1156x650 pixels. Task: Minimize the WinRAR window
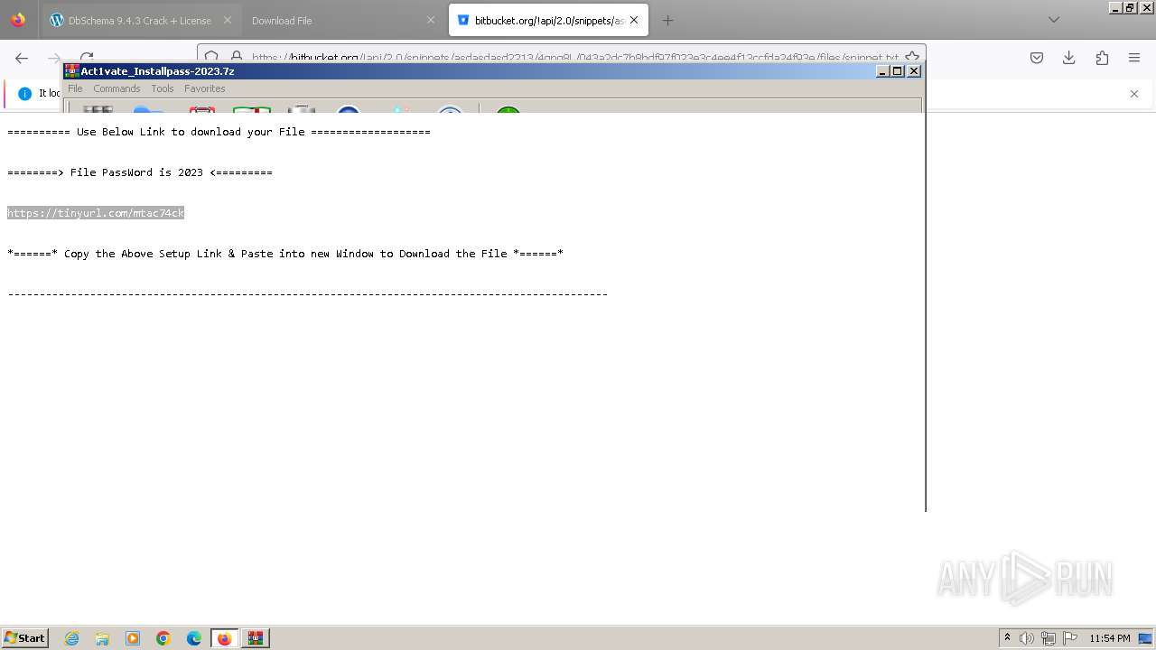882,70
